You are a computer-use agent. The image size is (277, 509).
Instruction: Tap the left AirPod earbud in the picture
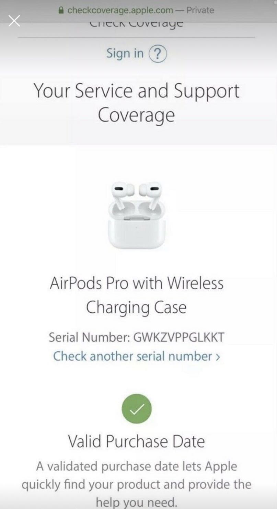(x=120, y=194)
